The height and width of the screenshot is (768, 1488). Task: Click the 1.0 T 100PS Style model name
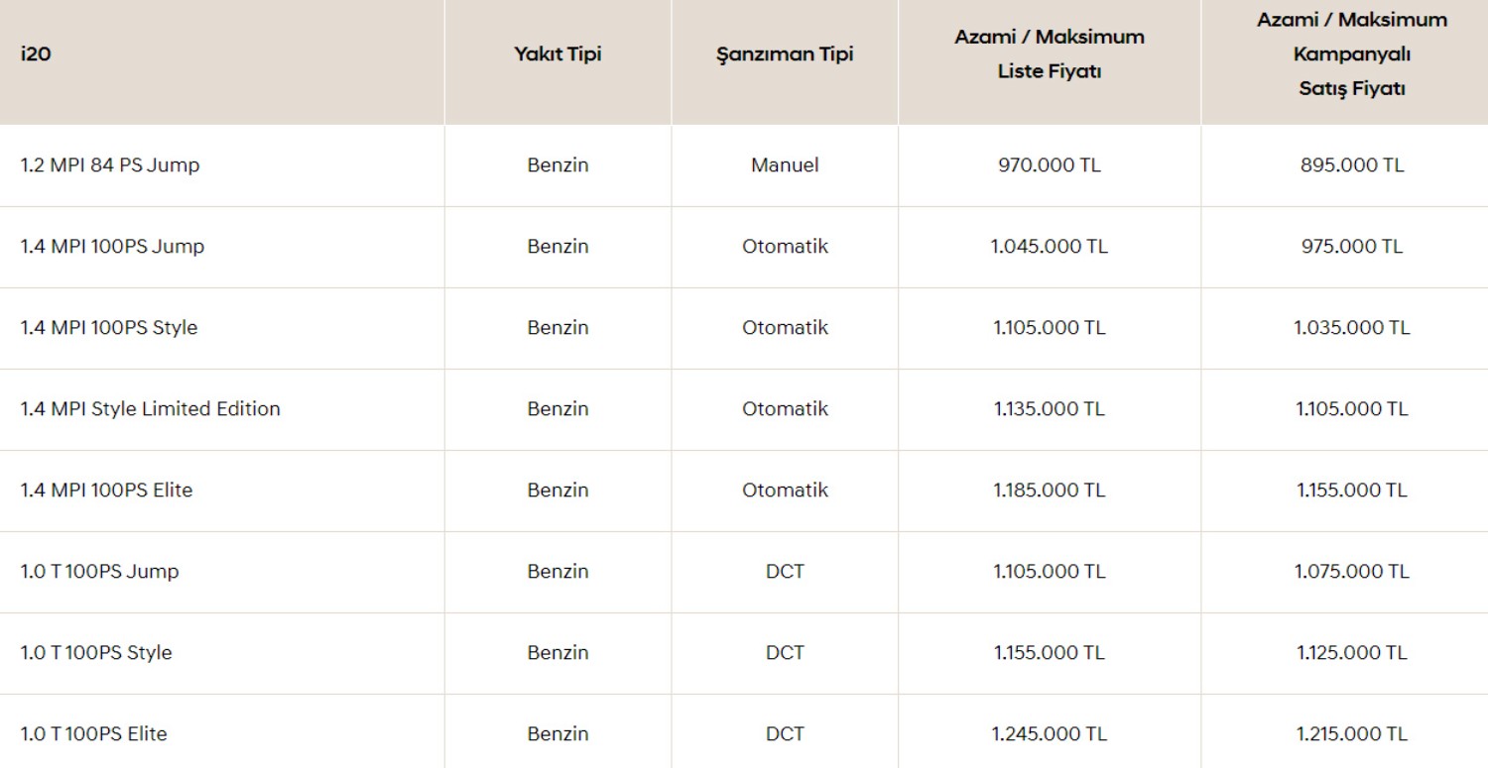[96, 653]
